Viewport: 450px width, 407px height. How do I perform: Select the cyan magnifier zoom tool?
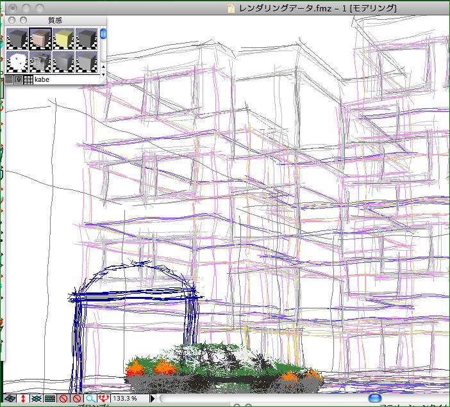click(x=90, y=399)
